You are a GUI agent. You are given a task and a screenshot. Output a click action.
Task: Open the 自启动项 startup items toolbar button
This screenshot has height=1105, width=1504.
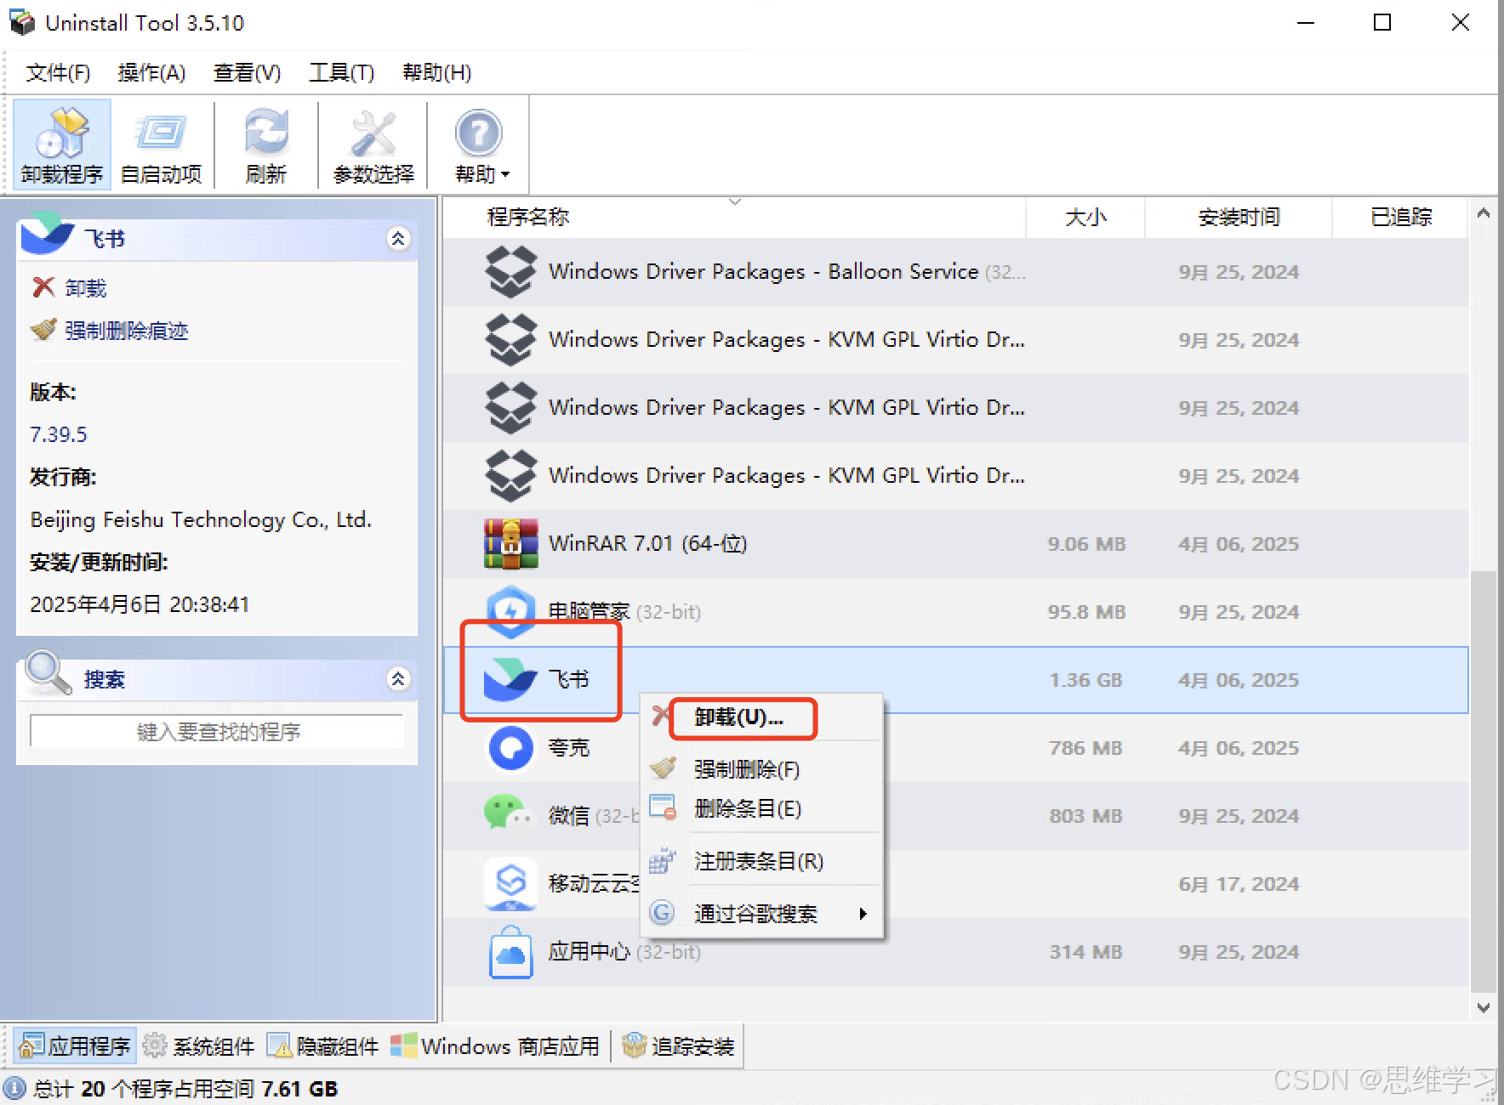(x=162, y=144)
